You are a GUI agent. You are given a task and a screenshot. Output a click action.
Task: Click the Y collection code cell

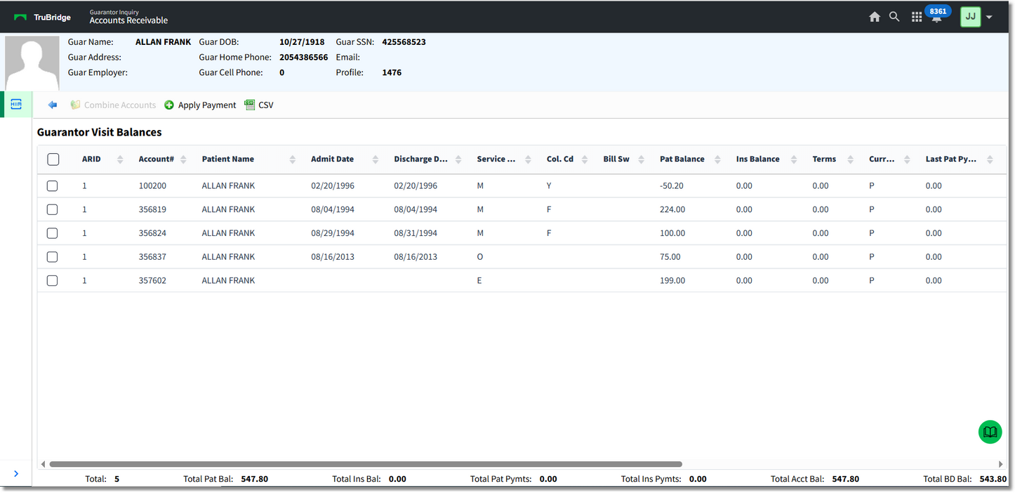tap(549, 186)
